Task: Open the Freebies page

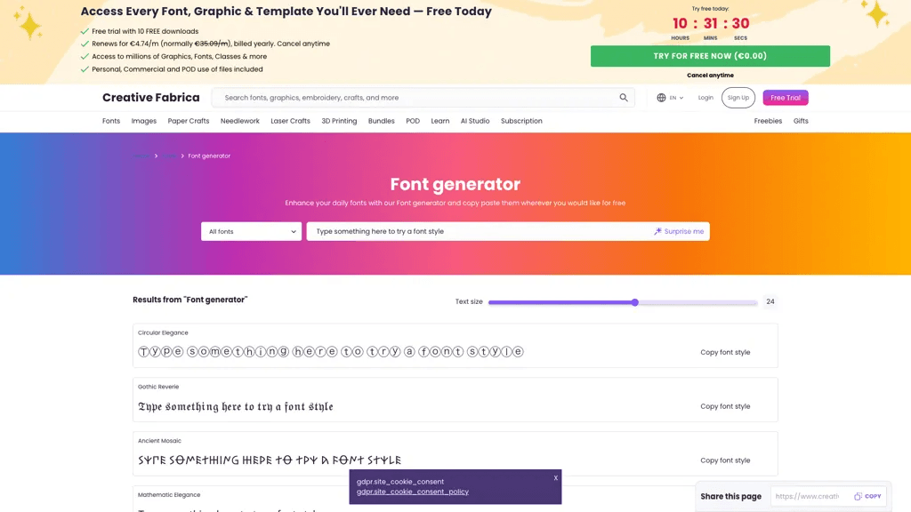Action: (x=768, y=121)
